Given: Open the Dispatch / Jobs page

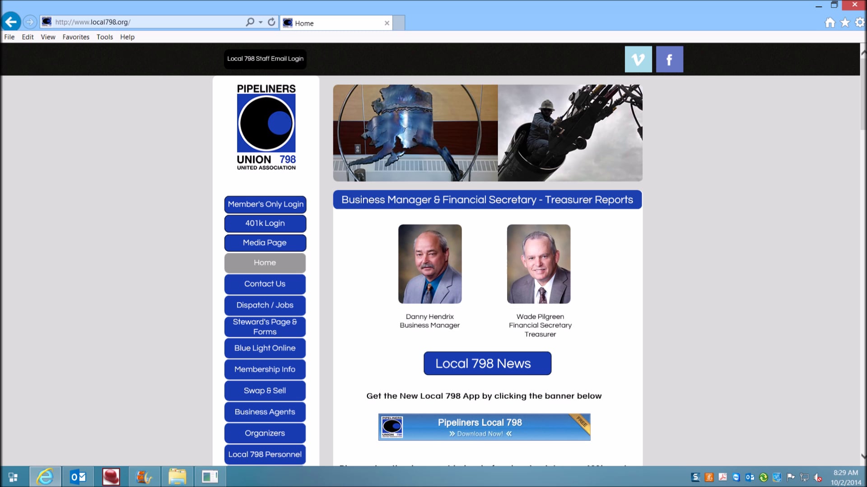Looking at the screenshot, I should click(x=265, y=305).
